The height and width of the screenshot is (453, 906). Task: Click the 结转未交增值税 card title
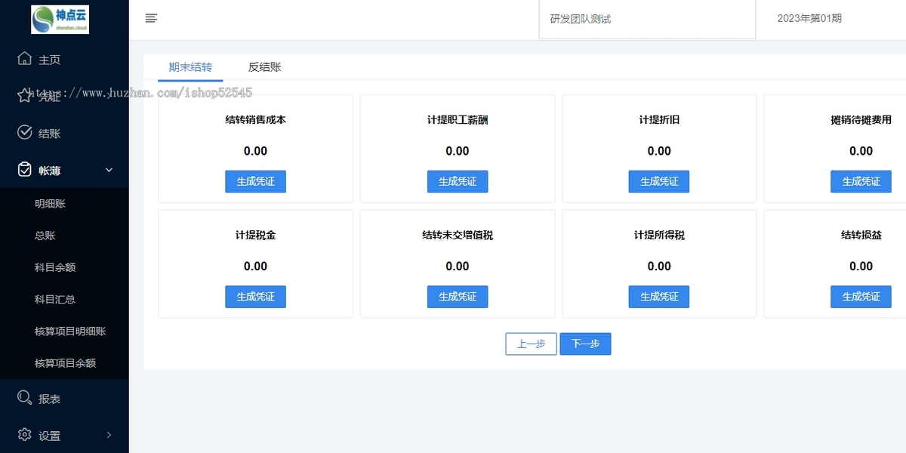click(458, 236)
